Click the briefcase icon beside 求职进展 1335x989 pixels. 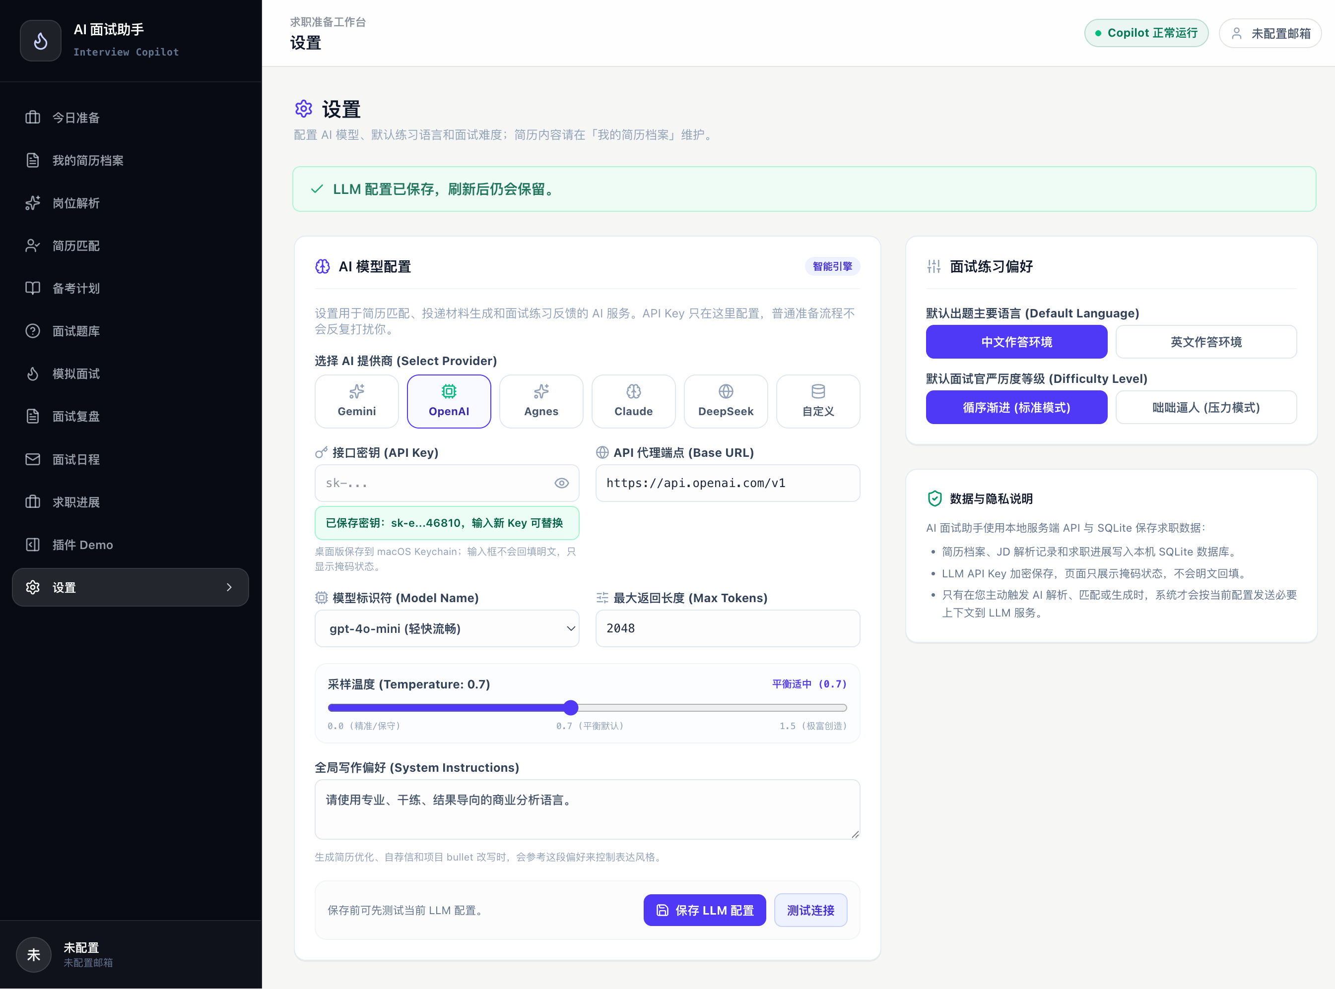coord(33,501)
